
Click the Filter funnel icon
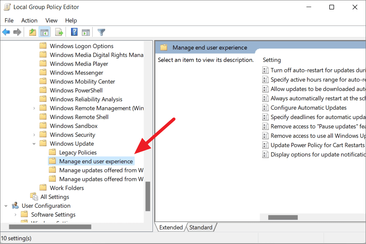[x=101, y=32]
